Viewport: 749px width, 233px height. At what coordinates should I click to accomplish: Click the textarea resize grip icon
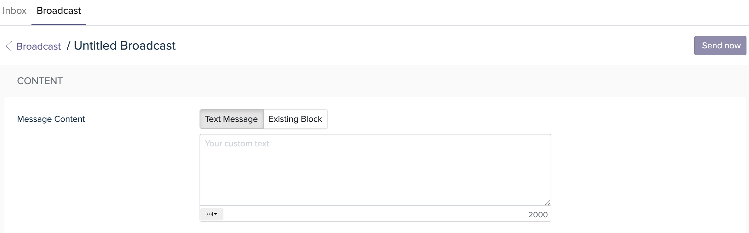point(548,203)
